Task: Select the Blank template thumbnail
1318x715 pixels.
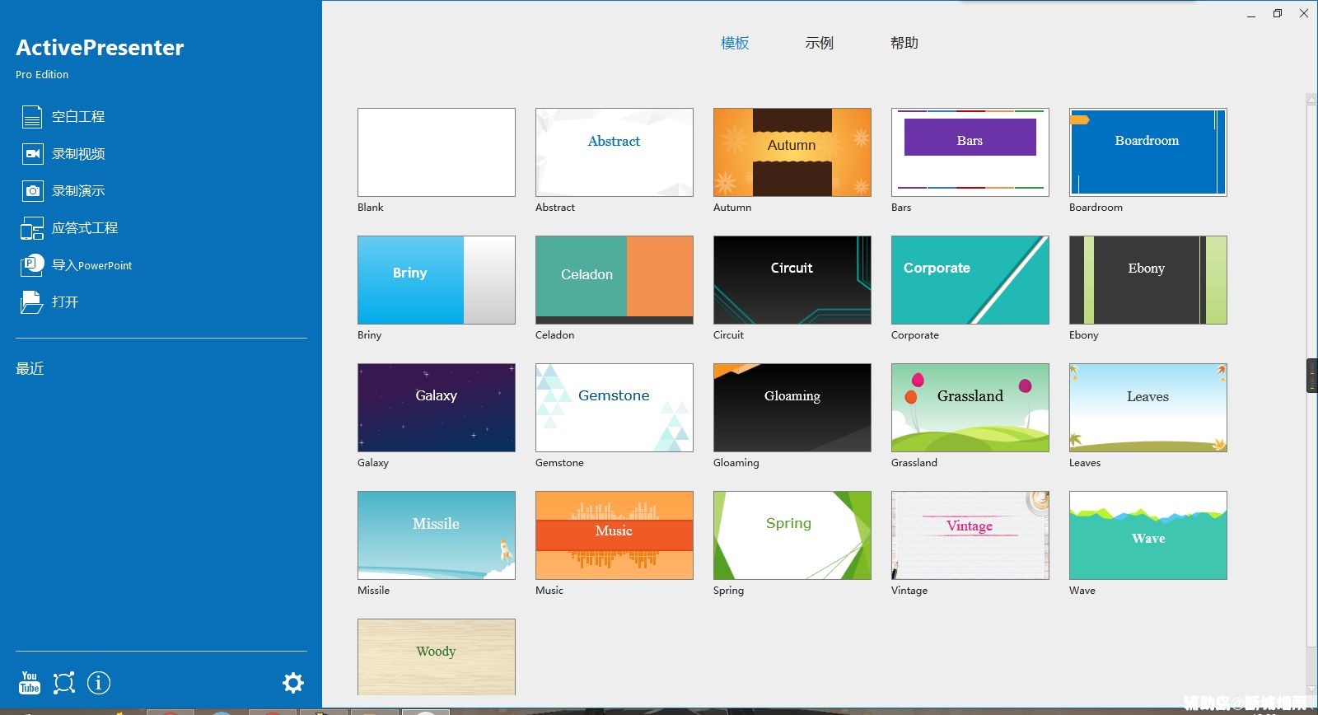Action: 437,152
